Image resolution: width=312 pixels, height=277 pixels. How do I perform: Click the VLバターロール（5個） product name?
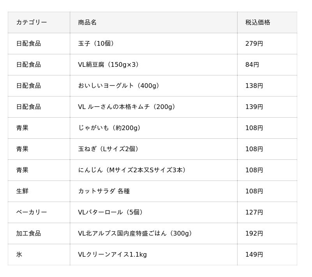110,213
